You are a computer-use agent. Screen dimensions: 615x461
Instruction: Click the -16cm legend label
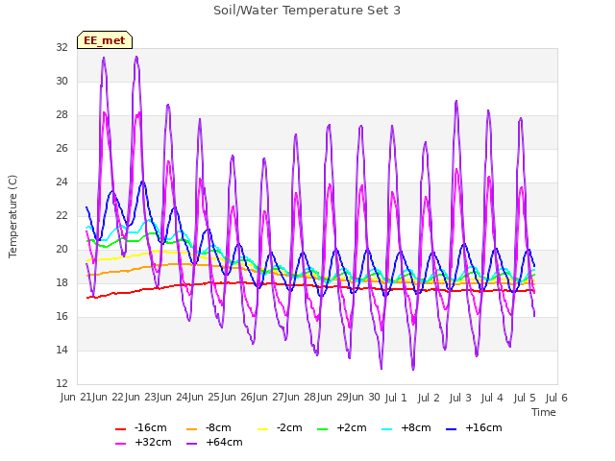[150, 427]
